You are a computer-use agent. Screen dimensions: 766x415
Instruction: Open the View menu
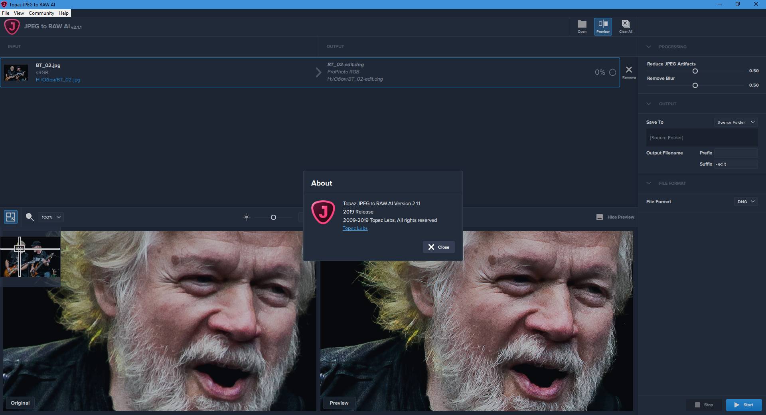19,13
